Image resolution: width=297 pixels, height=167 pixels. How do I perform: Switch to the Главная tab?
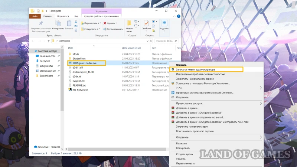pyautogui.click(x=48, y=16)
